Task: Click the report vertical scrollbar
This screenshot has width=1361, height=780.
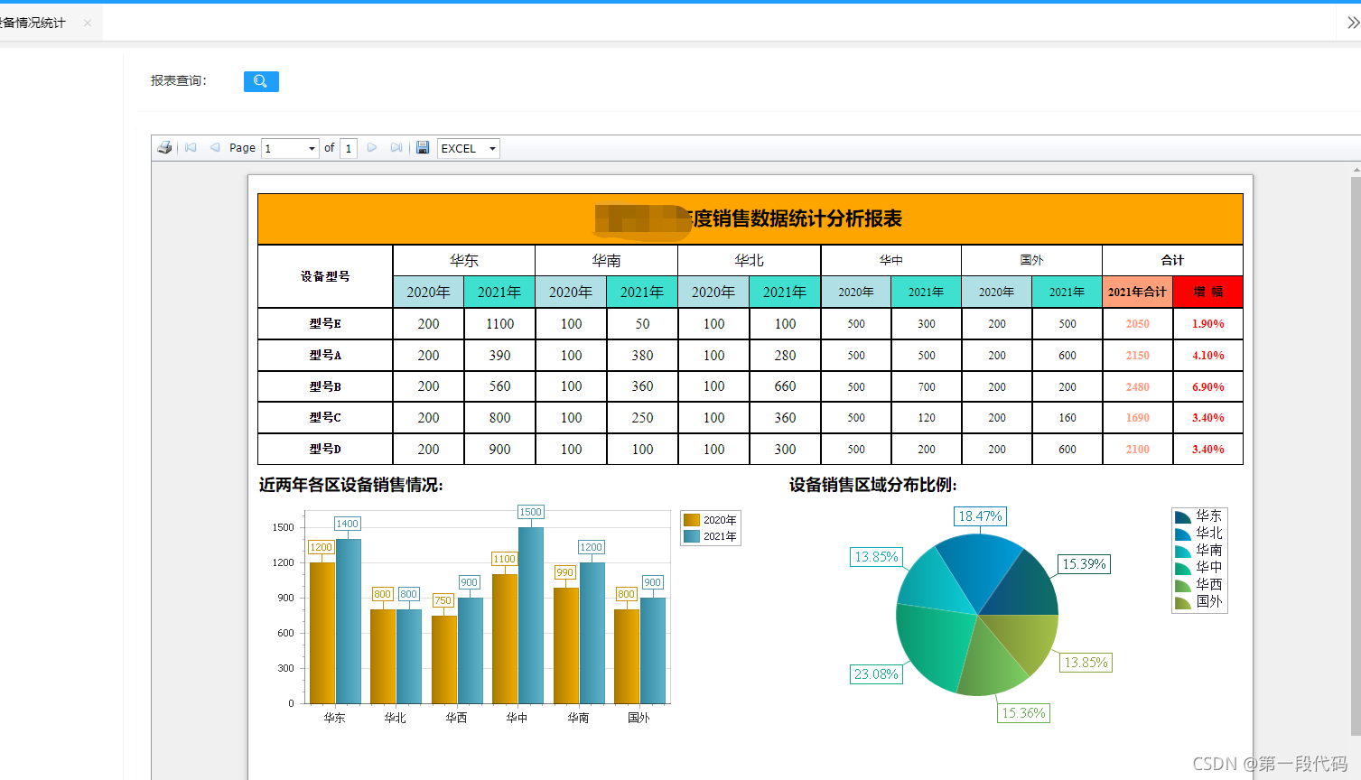Action: coord(1356,451)
